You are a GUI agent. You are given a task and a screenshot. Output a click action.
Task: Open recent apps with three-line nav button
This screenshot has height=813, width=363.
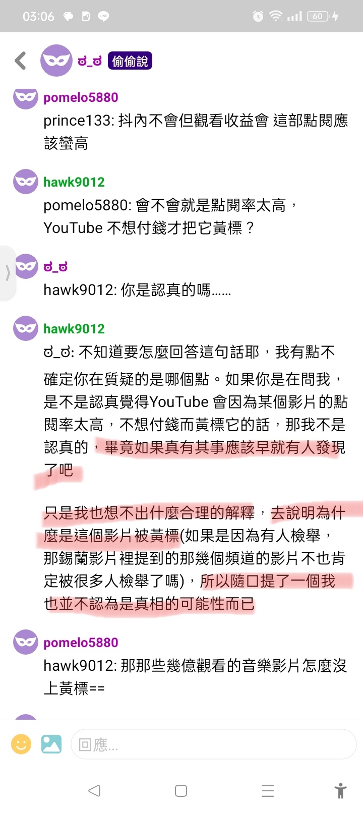tap(268, 790)
